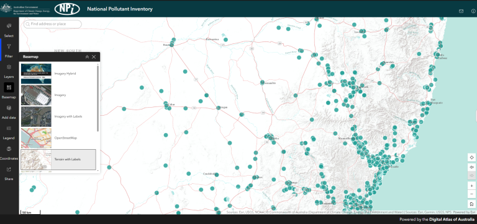Toggle the Basemap panel icon
The width and height of the screenshot is (477, 224).
pos(9,87)
